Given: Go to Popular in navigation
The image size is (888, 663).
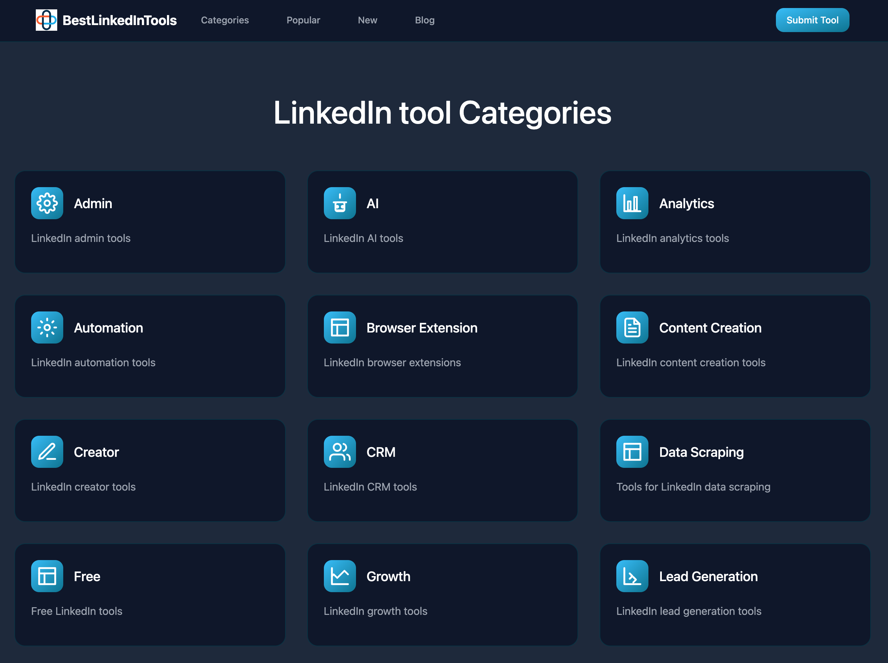Looking at the screenshot, I should [x=303, y=20].
